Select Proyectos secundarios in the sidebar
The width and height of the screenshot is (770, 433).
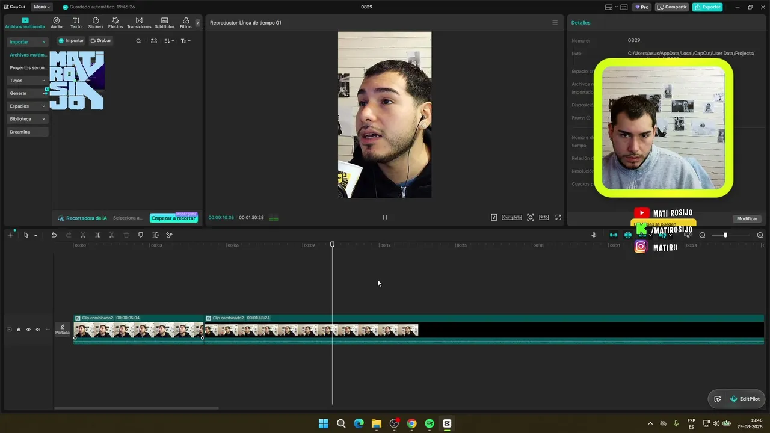coord(28,68)
